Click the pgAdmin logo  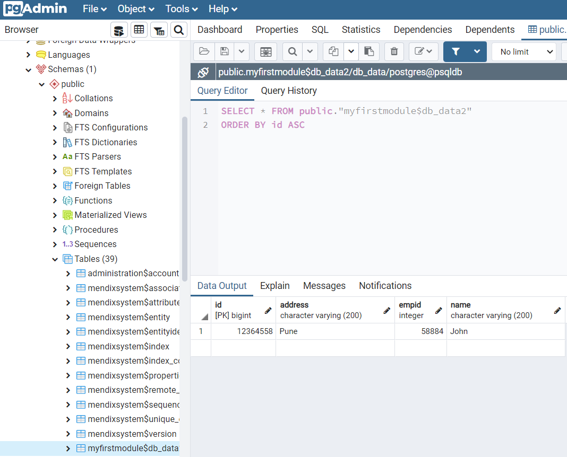click(36, 8)
